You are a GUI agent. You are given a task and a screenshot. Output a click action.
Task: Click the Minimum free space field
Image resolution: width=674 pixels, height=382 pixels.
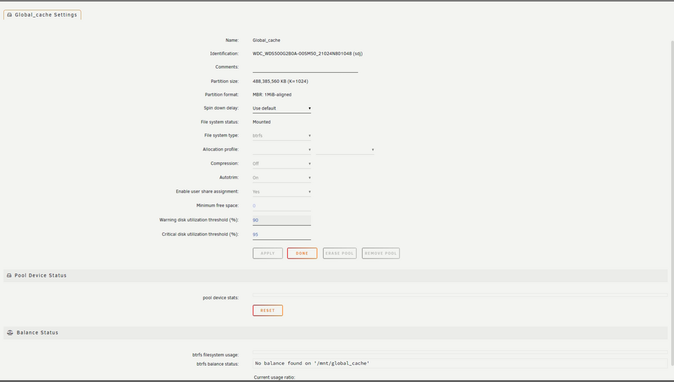pos(282,206)
